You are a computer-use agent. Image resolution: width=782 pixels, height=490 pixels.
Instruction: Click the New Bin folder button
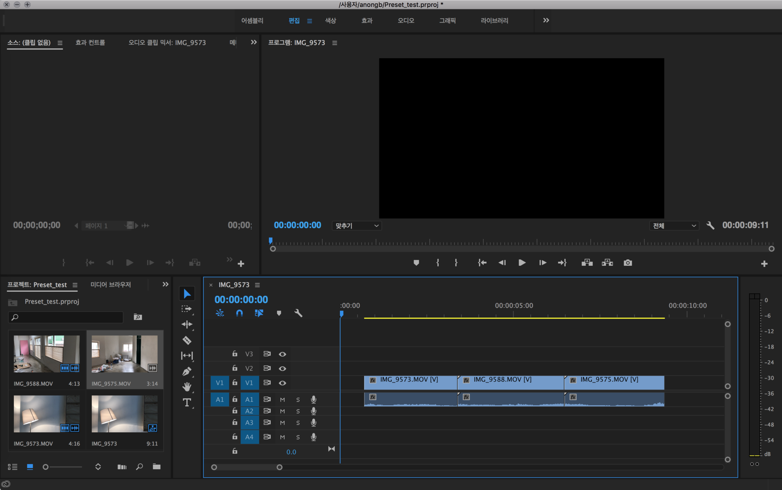pos(156,467)
